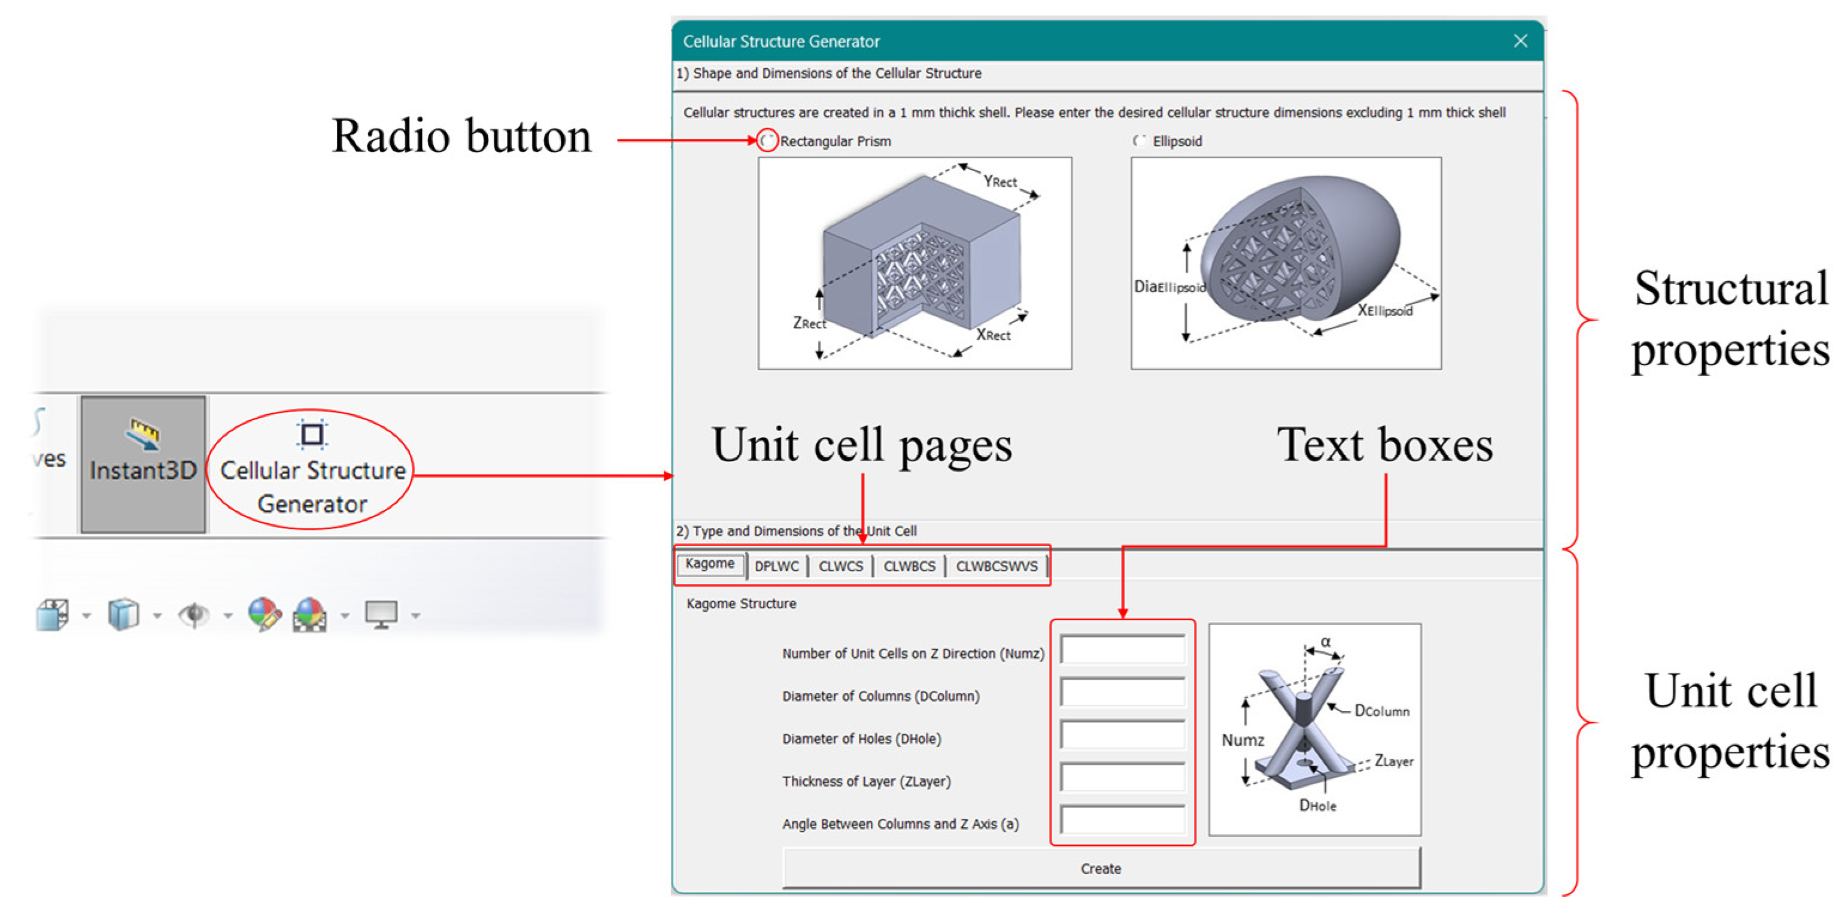Click the Number of Unit Cells input field

[x=1122, y=650]
